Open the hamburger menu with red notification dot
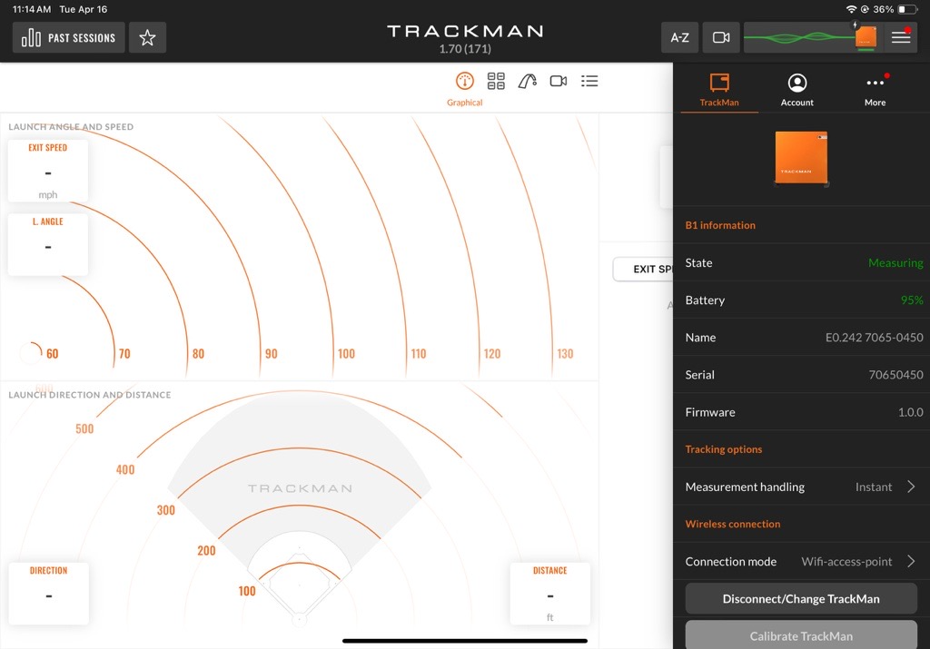This screenshot has height=649, width=930. tap(900, 37)
